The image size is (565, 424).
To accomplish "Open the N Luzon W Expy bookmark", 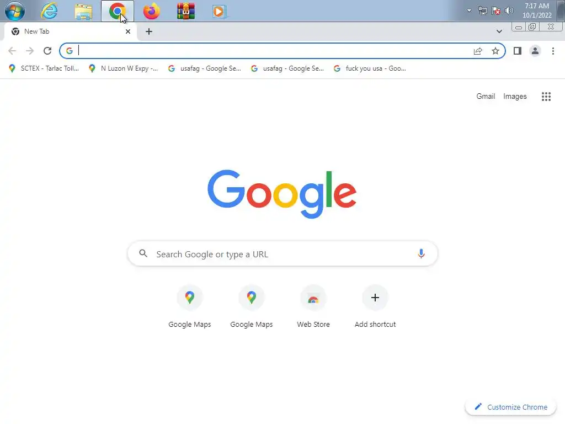I will pyautogui.click(x=123, y=68).
